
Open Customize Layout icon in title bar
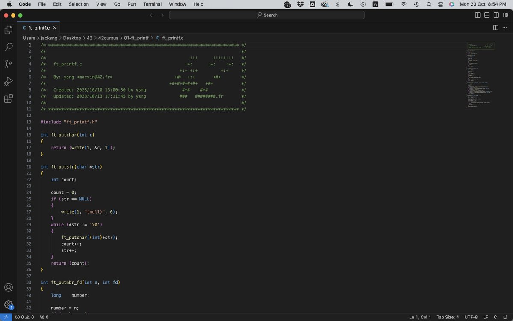pyautogui.click(x=505, y=15)
